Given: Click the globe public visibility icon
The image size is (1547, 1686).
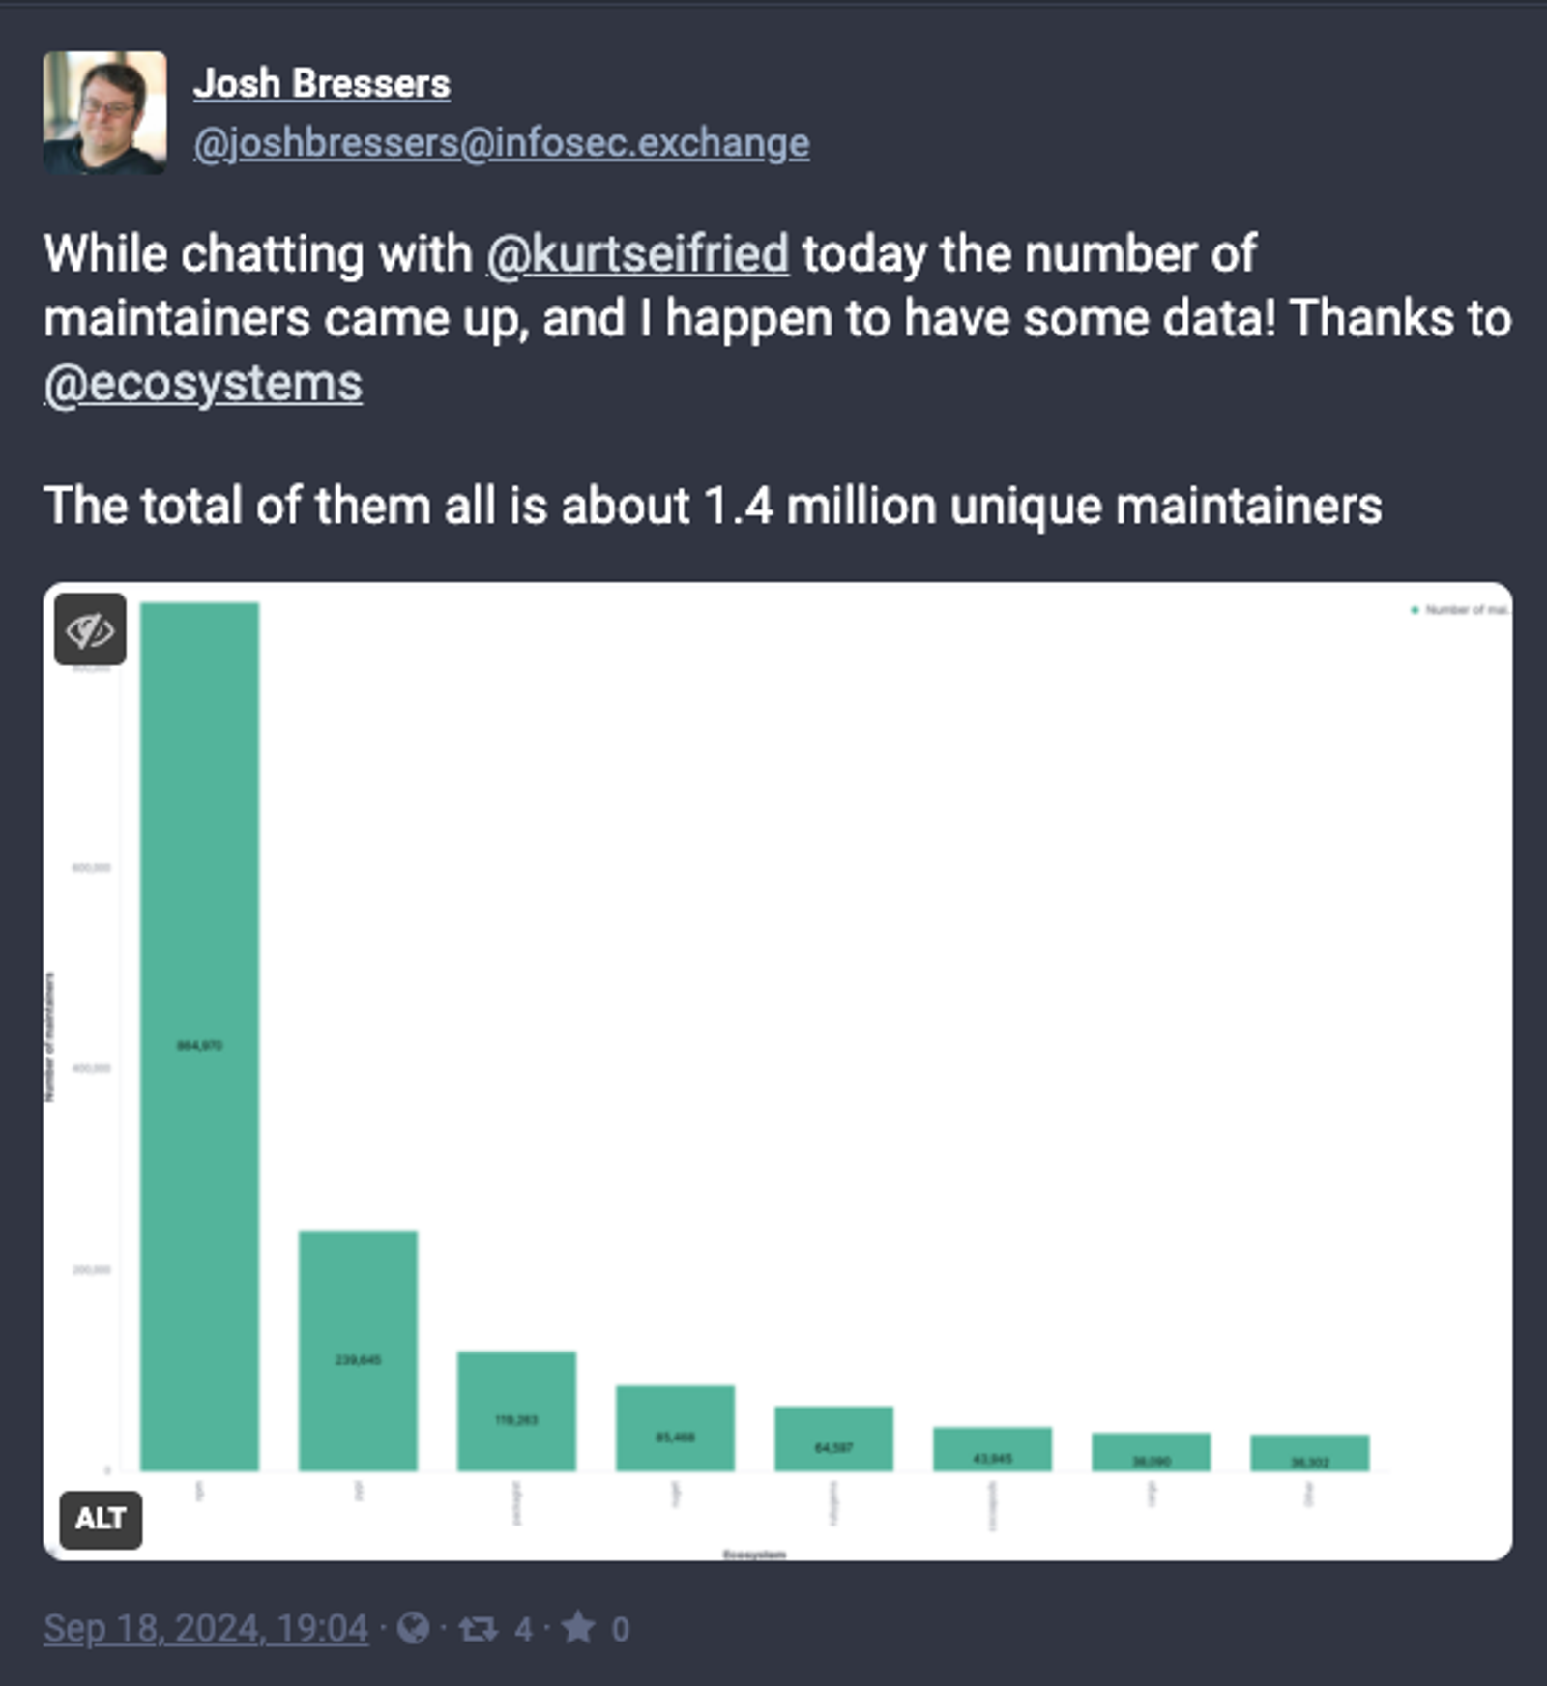Looking at the screenshot, I should [414, 1629].
